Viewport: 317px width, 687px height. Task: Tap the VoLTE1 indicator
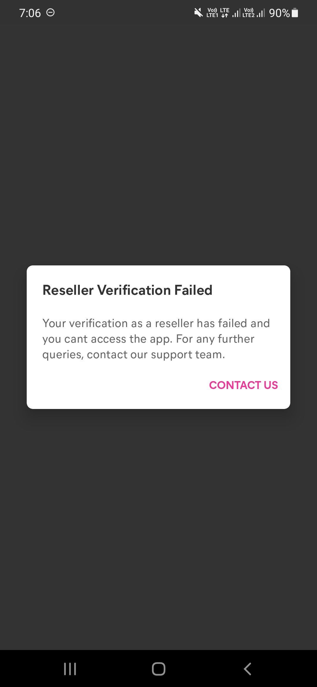212,13
